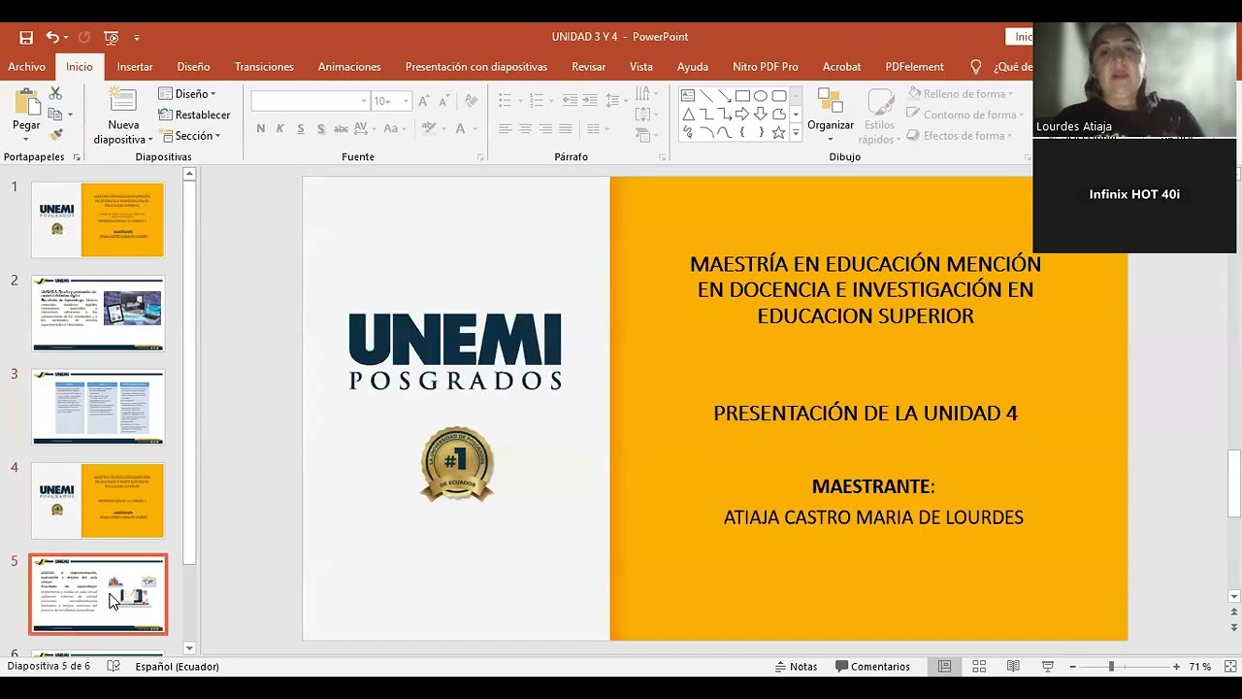
Task: Toggle Normal view button in status bar
Action: 944,666
